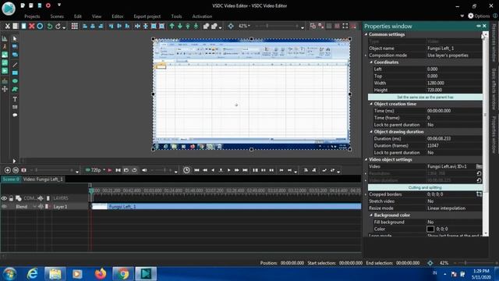Click the browse icon beside Video file name
Image resolution: width=499 pixels, height=281 pixels.
tap(479, 166)
